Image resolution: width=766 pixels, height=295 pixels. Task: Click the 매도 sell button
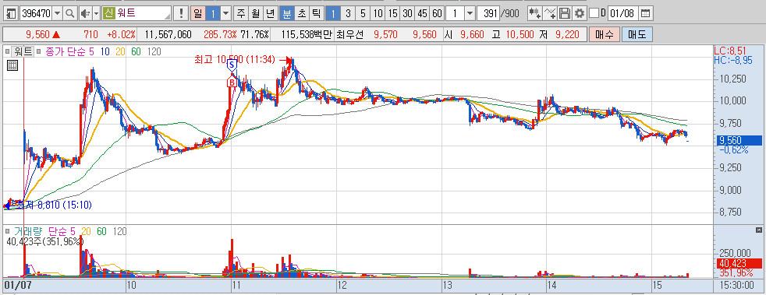tap(637, 34)
